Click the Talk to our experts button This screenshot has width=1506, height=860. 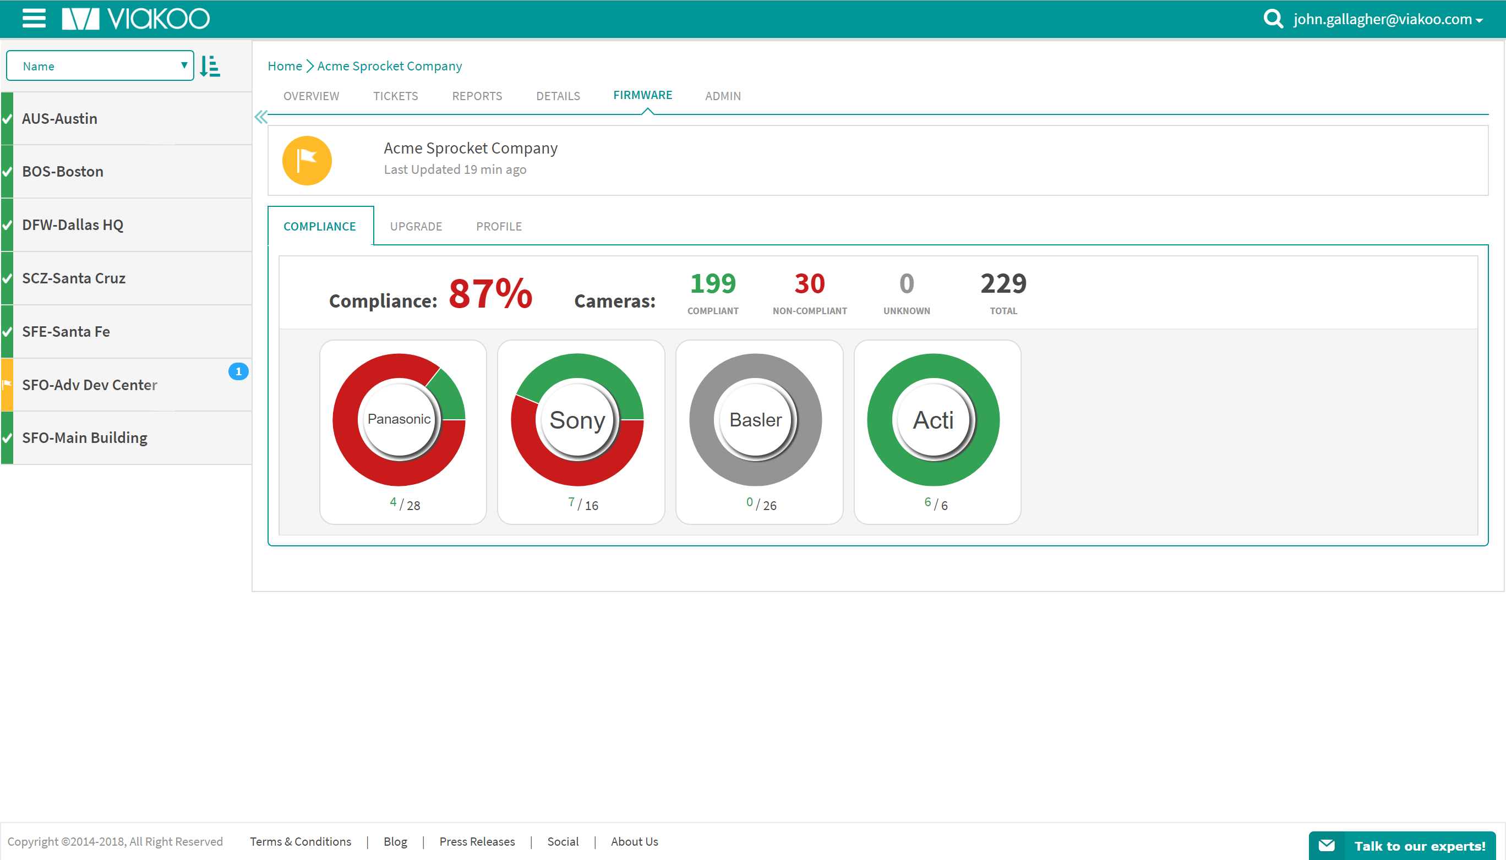click(x=1402, y=846)
